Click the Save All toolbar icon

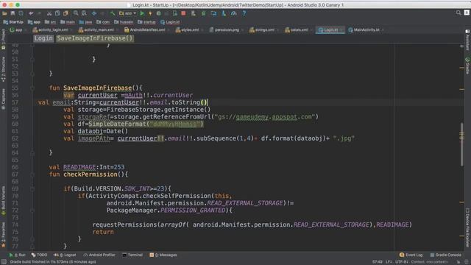(x=13, y=13)
